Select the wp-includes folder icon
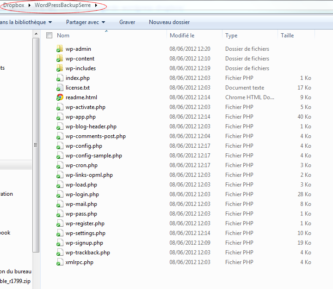 [60, 68]
